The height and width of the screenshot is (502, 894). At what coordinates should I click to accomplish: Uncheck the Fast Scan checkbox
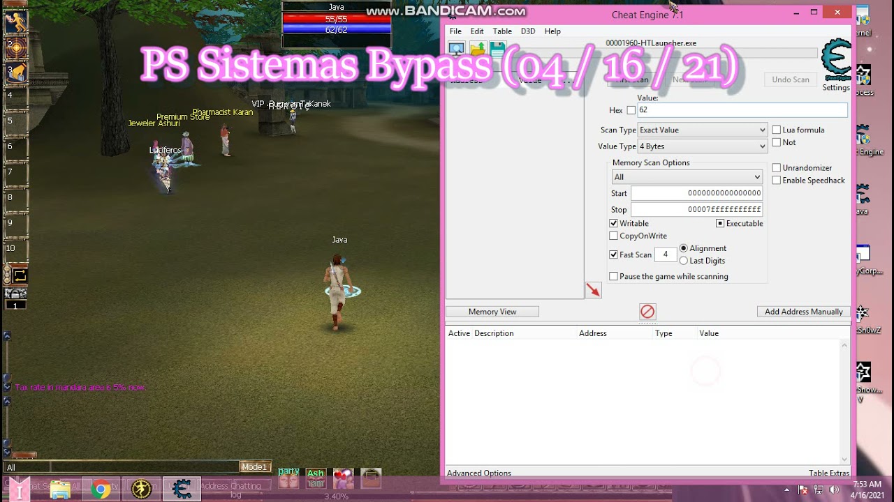tap(614, 255)
